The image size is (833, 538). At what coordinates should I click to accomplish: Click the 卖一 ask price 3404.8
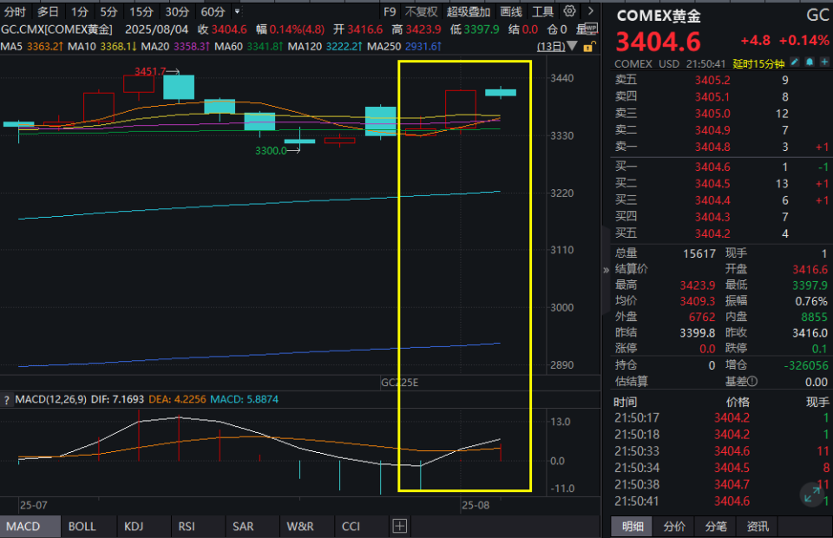pyautogui.click(x=712, y=148)
